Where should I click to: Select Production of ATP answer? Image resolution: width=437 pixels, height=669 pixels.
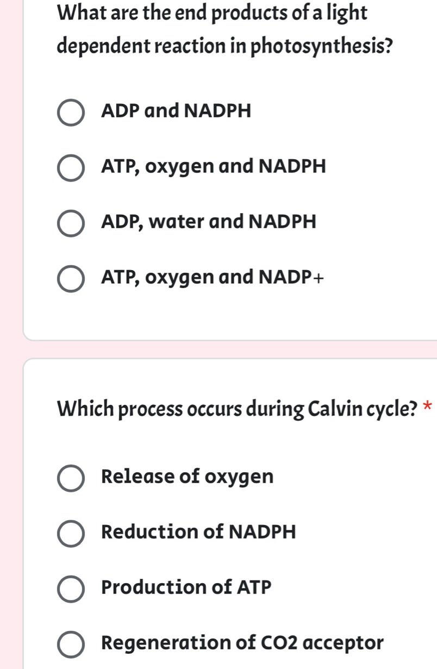[x=70, y=589]
